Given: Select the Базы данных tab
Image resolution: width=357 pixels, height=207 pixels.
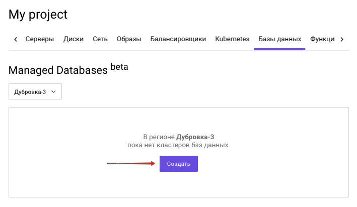Looking at the screenshot, I should 279,39.
